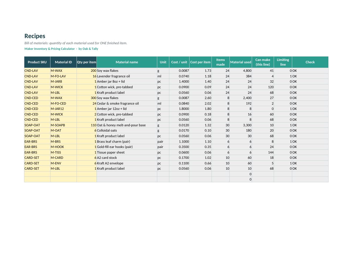Select the Qty per item header
This screenshot has height=274, width=355.
click(x=87, y=62)
